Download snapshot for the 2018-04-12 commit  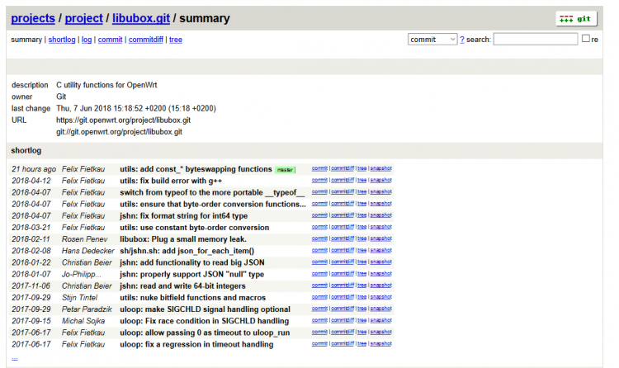click(x=380, y=180)
